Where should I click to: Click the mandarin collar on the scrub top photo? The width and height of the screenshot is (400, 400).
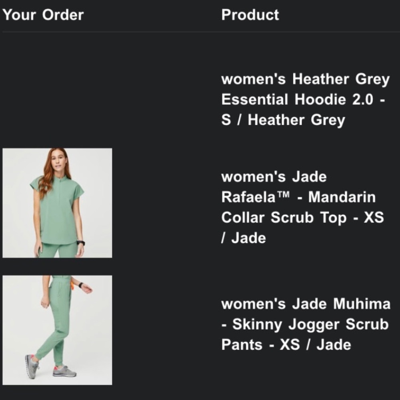(x=58, y=177)
